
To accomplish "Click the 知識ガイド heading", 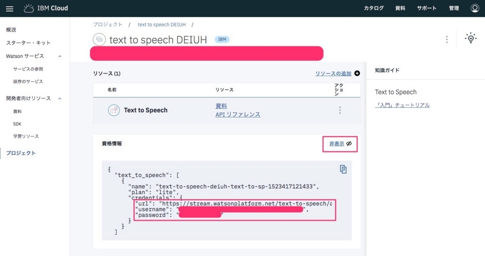I will (387, 70).
